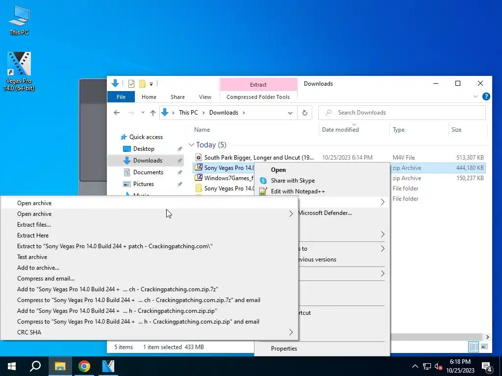
Task: Click Add to Crackingpatching.com.zip.7z entry
Action: coord(149,289)
